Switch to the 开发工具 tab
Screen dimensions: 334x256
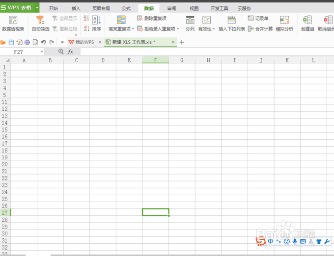tap(219, 8)
